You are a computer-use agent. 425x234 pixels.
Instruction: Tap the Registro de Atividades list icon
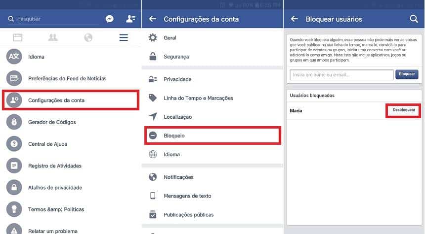coord(14,166)
